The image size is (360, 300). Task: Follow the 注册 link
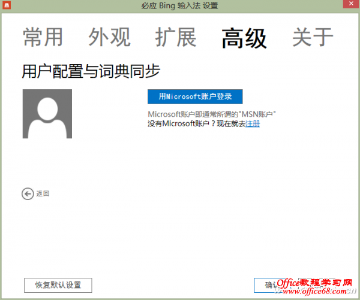pyautogui.click(x=253, y=124)
